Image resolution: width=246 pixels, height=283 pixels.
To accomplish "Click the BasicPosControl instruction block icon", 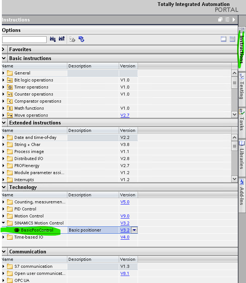I will click(x=17, y=230).
